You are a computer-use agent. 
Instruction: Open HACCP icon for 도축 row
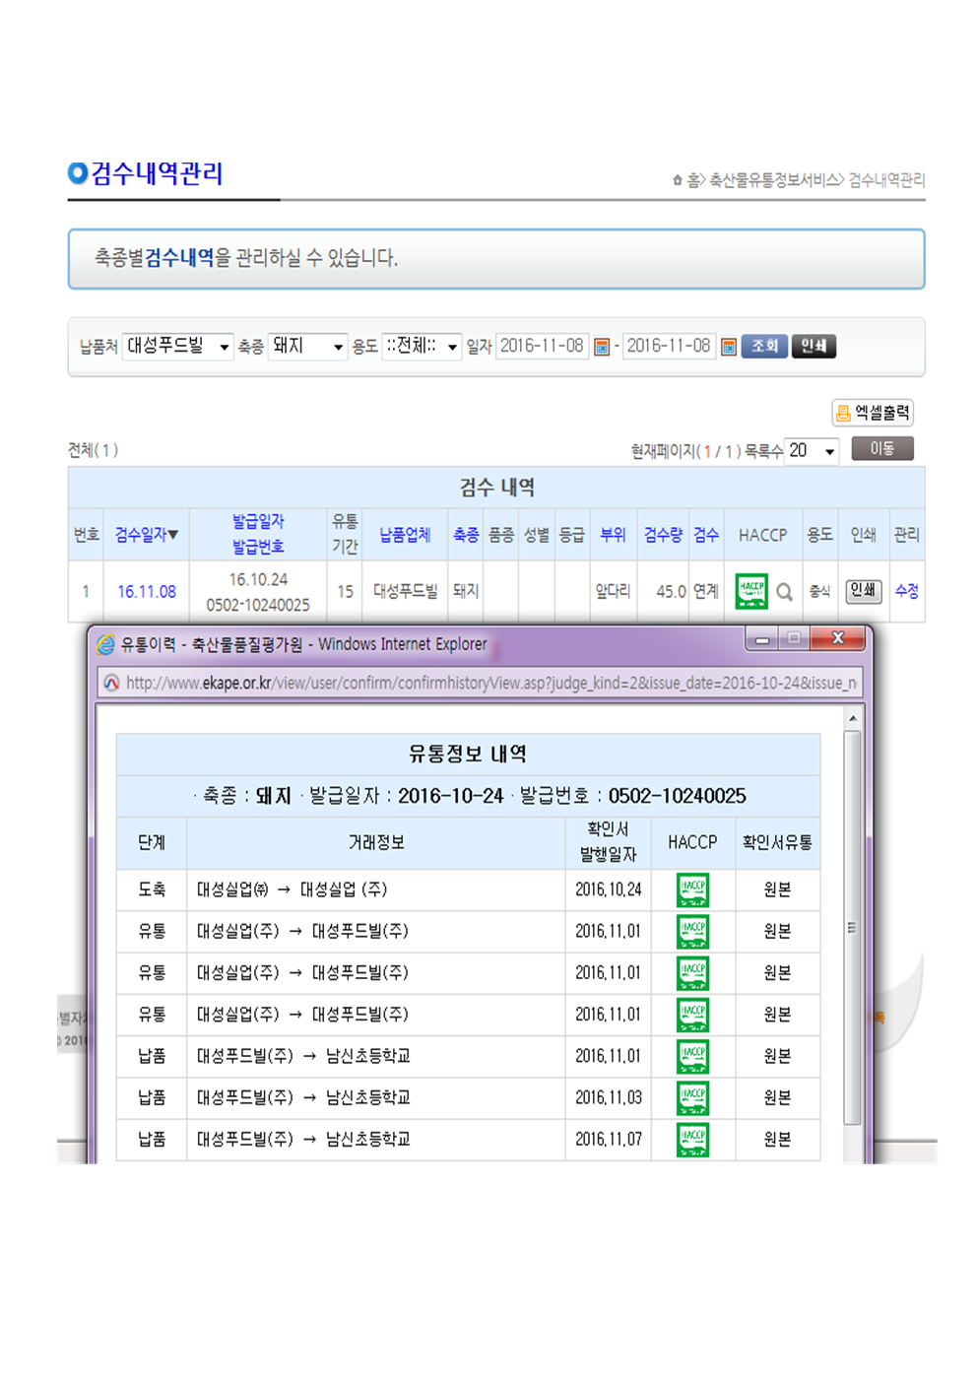click(x=693, y=889)
